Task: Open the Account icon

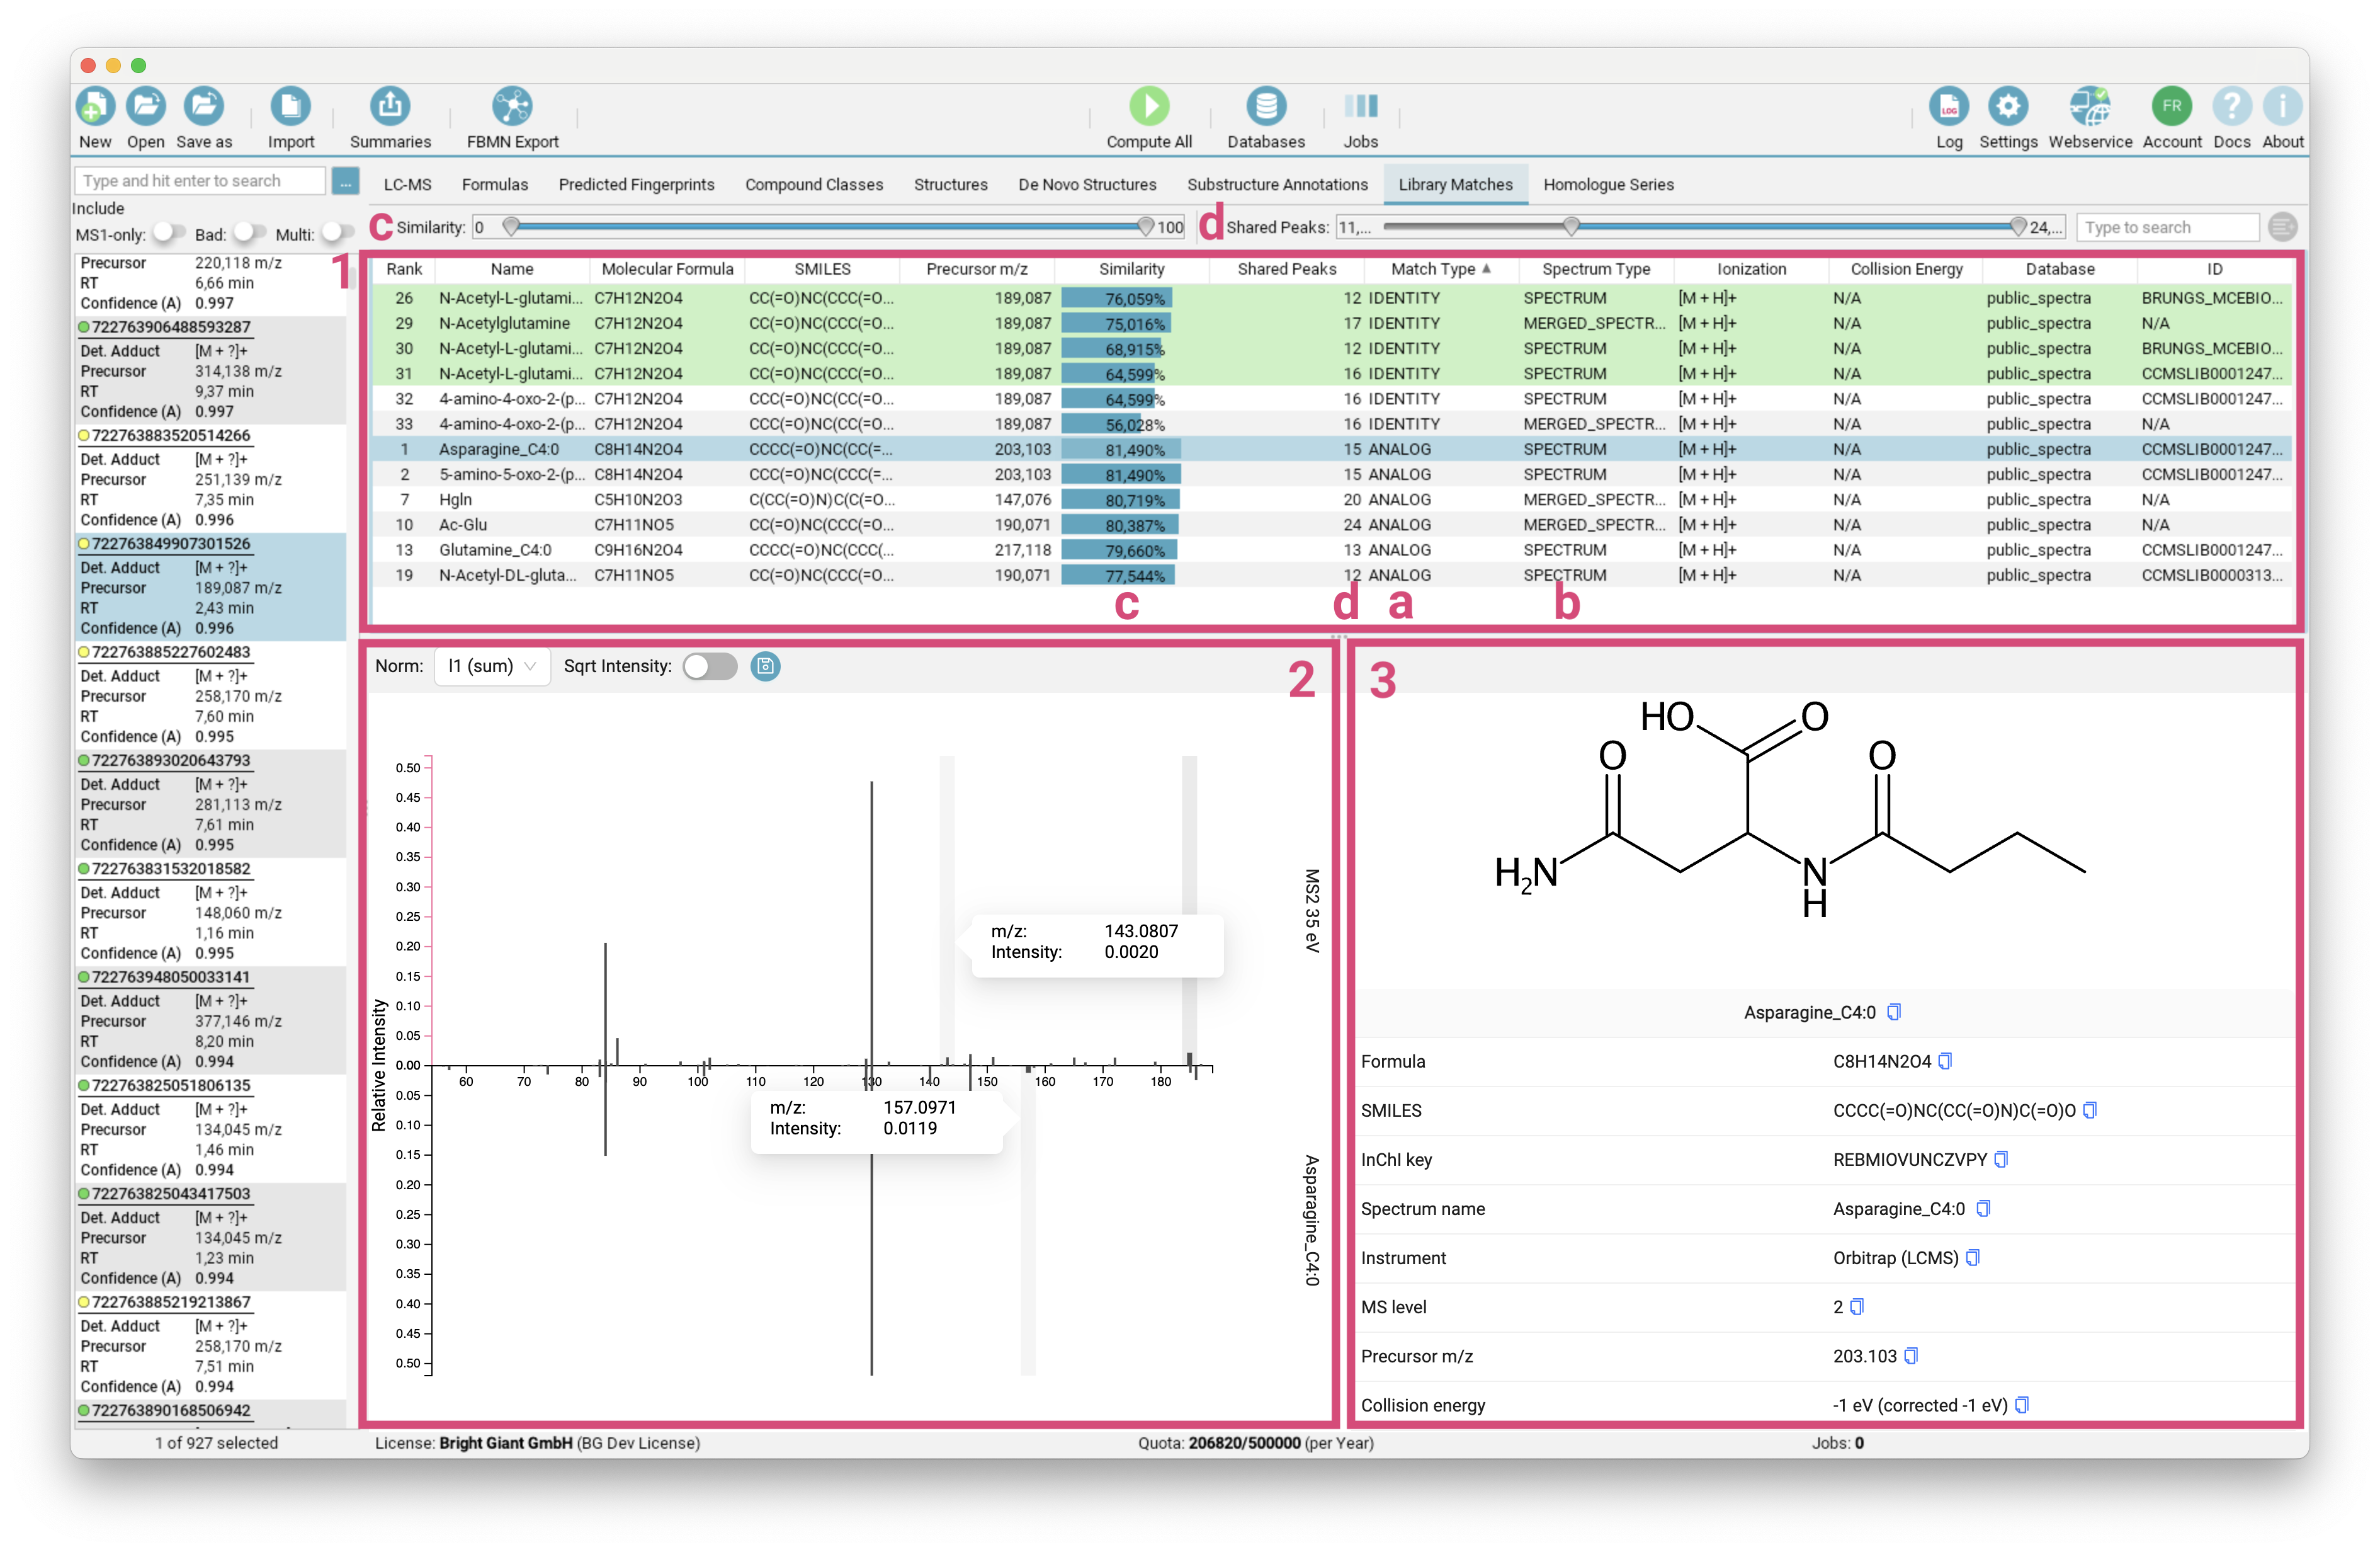Action: 2171,105
